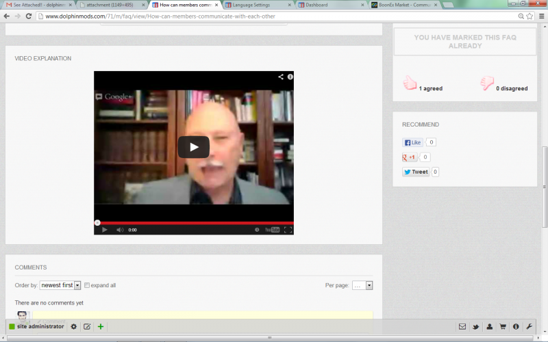Image resolution: width=548 pixels, height=342 pixels.
Task: Click the wrench tools icon in bottom bar
Action: point(529,327)
